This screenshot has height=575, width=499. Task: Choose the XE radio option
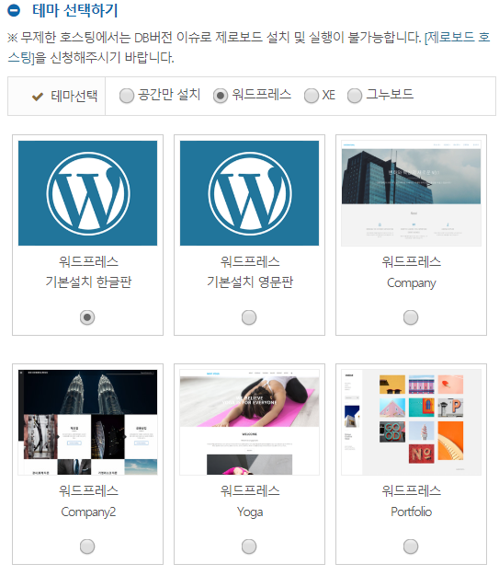click(x=311, y=96)
